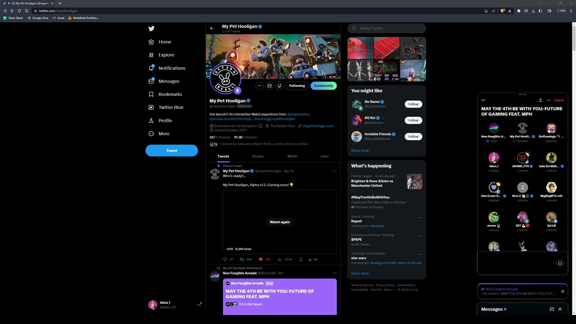Click Watch again on the pinned video
576x324 pixels.
tap(280, 222)
